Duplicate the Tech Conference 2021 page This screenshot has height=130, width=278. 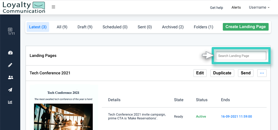click(x=222, y=73)
